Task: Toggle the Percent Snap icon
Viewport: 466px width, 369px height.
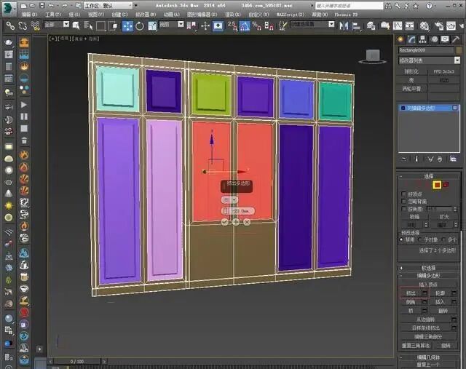Action: (x=256, y=26)
